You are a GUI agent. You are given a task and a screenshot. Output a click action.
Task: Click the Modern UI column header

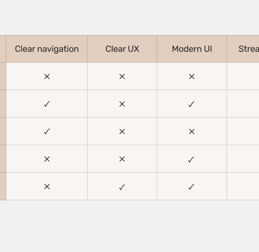(192, 49)
